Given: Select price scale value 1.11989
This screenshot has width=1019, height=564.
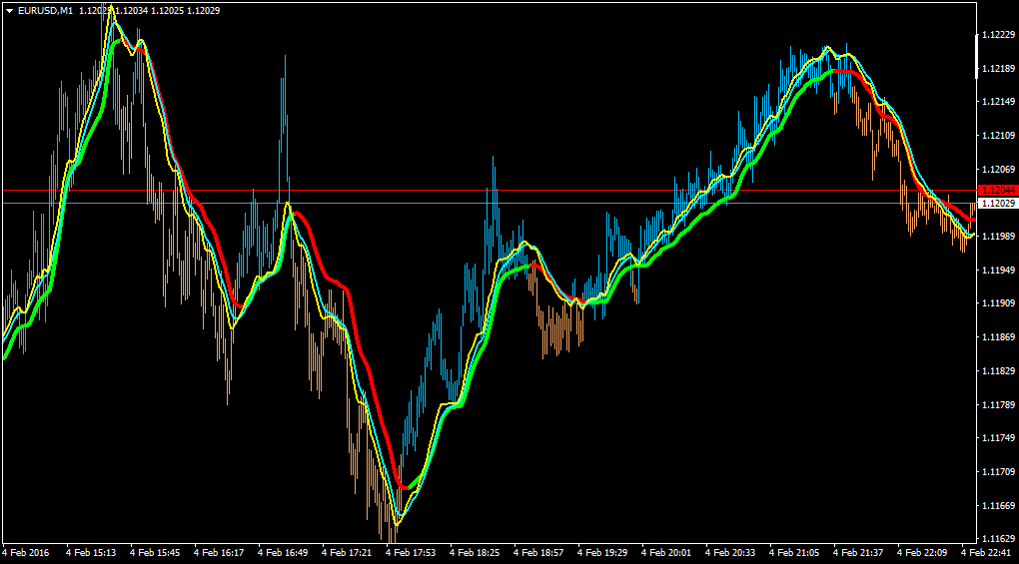Looking at the screenshot, I should coord(999,236).
